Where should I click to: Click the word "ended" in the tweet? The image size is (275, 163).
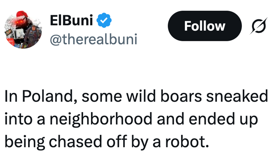(212, 119)
